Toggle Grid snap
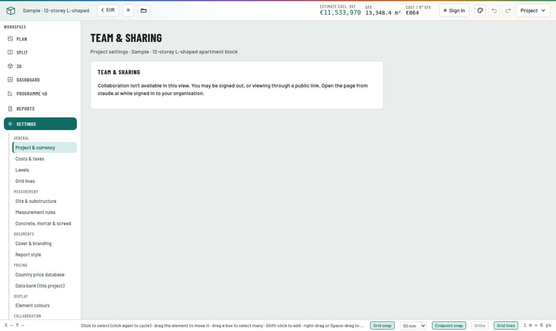Screen dimensions: 556x331 (382, 325)
